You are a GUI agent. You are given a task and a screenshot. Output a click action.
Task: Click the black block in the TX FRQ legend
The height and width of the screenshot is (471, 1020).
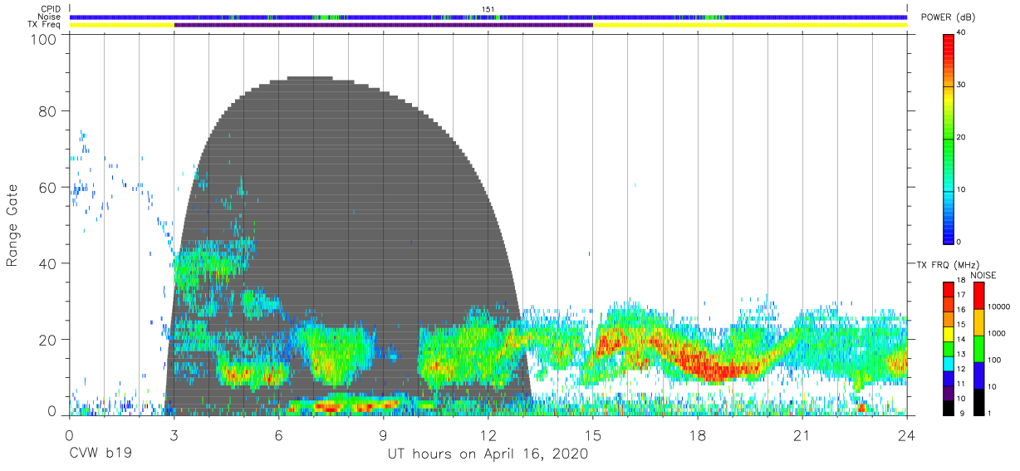tap(949, 409)
